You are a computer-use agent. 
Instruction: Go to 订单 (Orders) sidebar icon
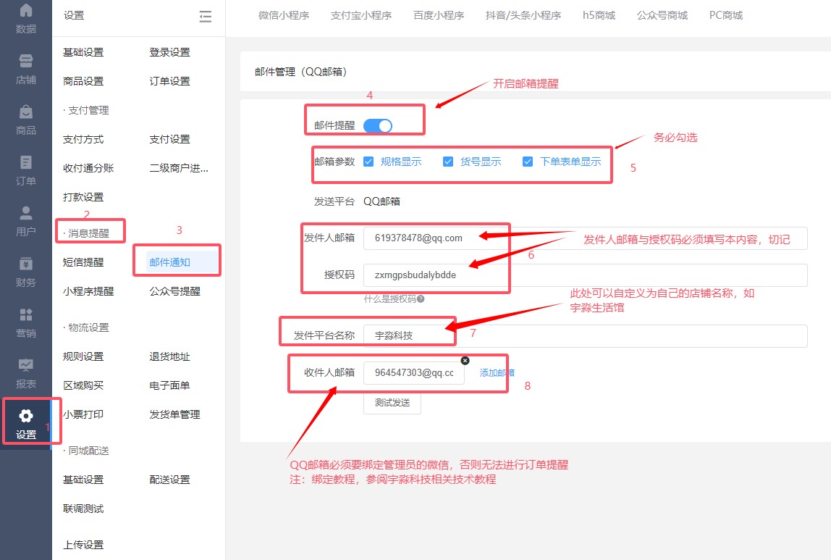26,170
